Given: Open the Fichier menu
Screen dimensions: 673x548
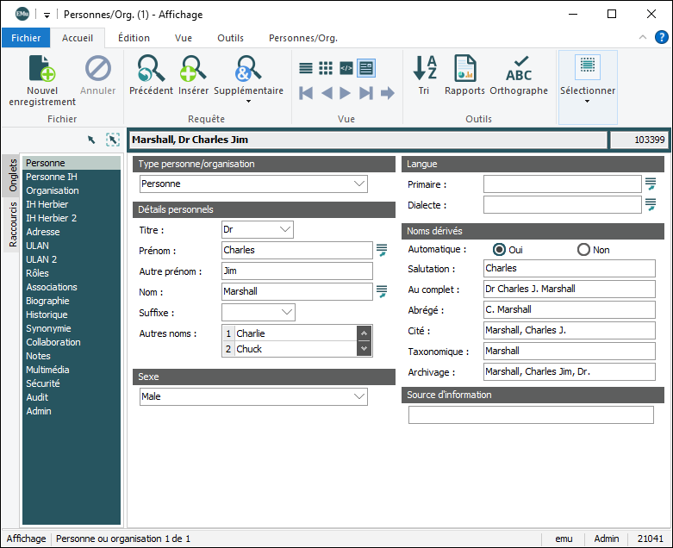Looking at the screenshot, I should point(26,38).
